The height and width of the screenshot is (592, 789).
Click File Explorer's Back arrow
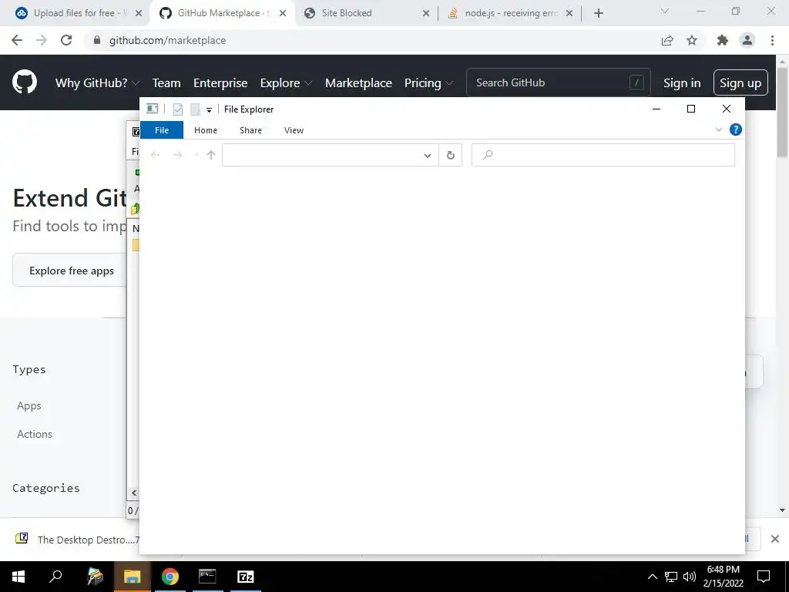pos(156,155)
